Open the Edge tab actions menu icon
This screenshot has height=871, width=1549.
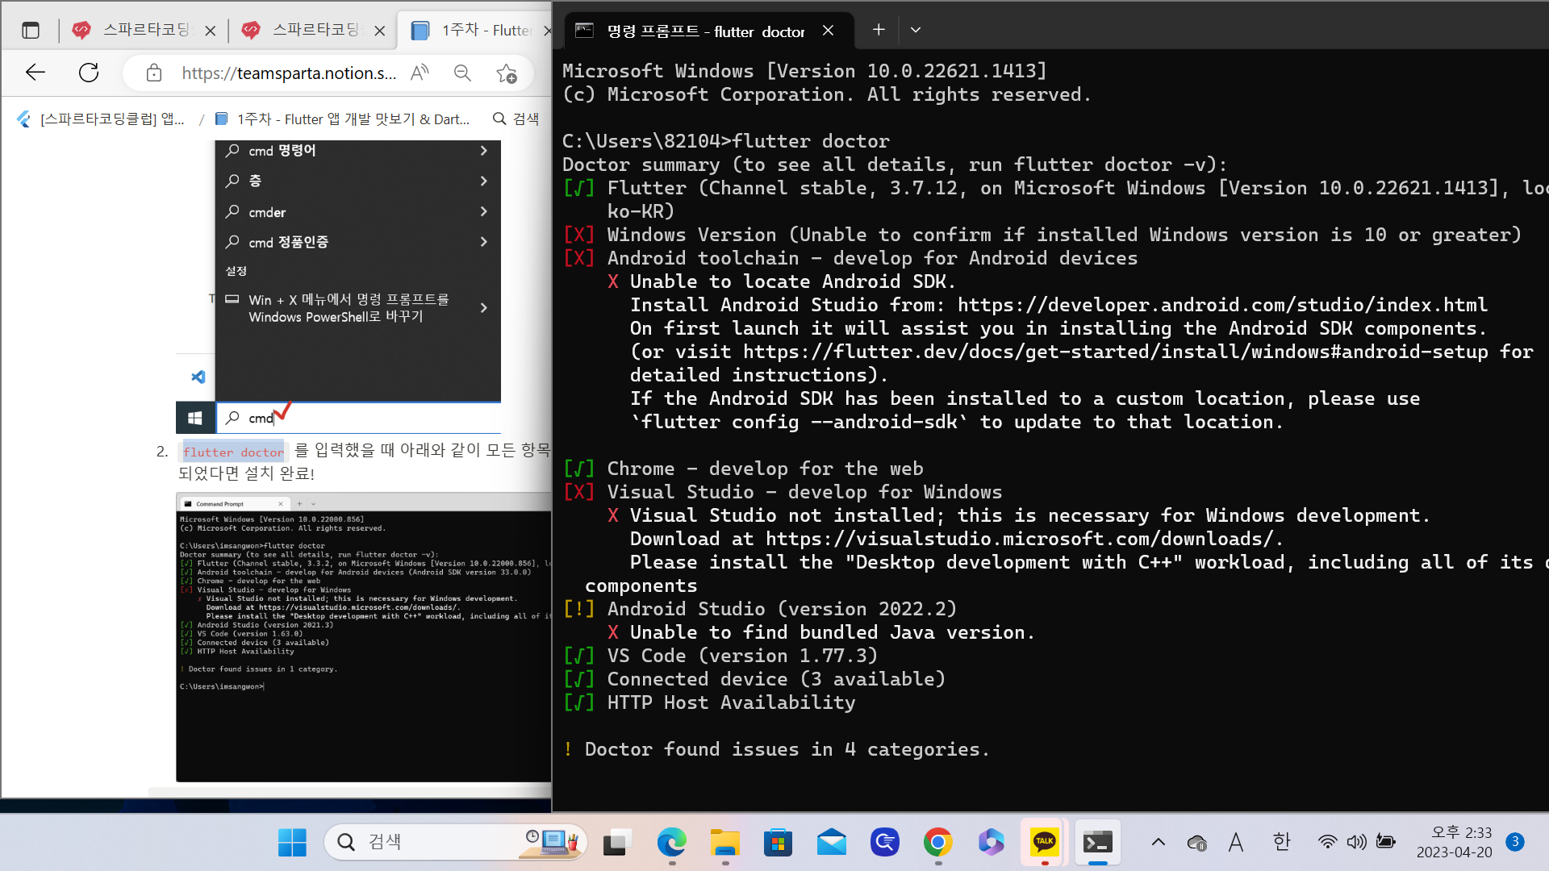coord(31,31)
